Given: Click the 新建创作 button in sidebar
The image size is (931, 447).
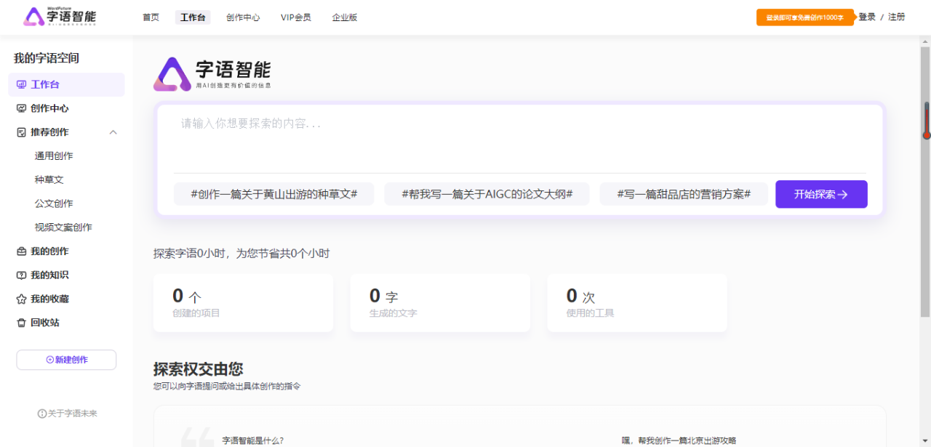Looking at the screenshot, I should (x=66, y=359).
